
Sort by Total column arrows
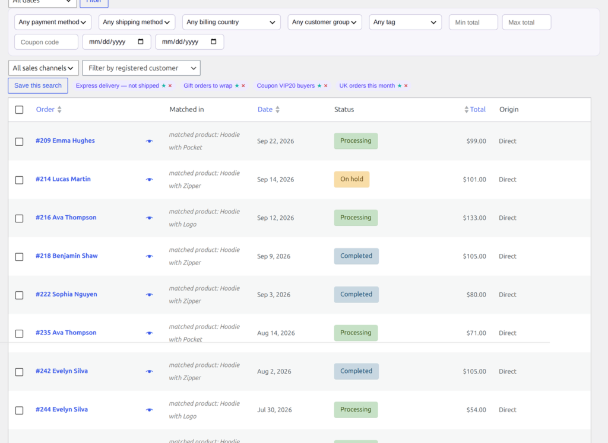coord(467,110)
